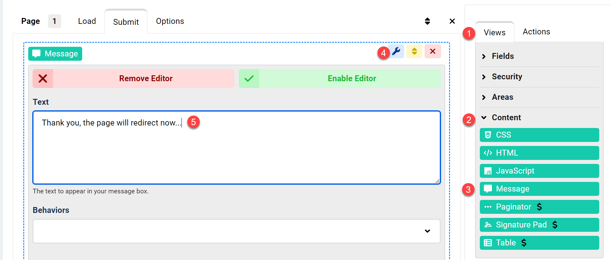Screen dimensions: 611x260
Task: Add the Table content view
Action: coord(539,243)
